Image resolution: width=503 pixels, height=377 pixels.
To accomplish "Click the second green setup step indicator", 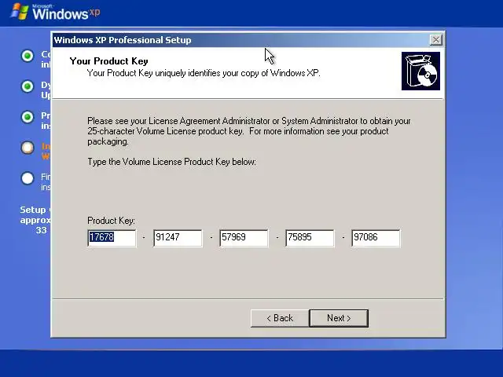I will (28, 86).
